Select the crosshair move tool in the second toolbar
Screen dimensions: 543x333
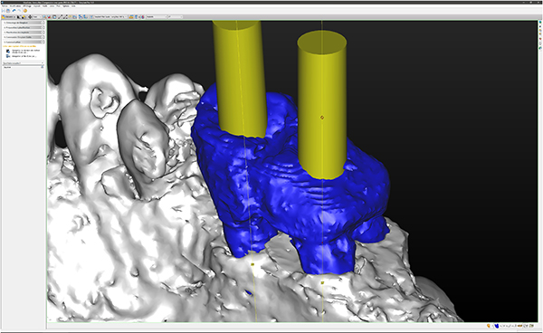30,16
